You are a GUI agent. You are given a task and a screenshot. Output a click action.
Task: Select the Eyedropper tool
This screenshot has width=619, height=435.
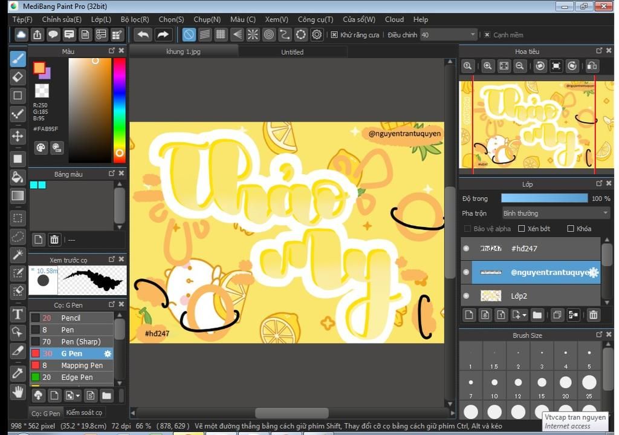(18, 373)
